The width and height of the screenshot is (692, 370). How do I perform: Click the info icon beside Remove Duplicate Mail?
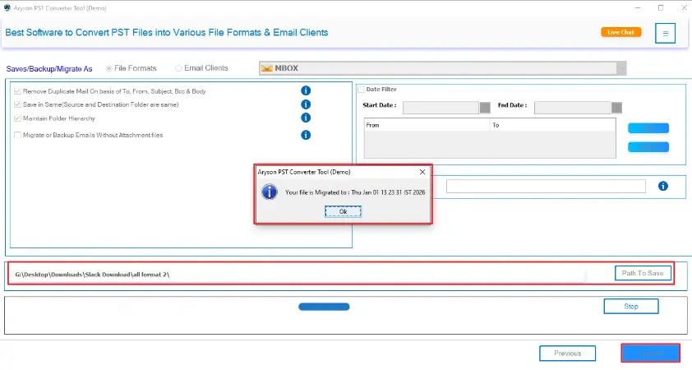point(306,90)
